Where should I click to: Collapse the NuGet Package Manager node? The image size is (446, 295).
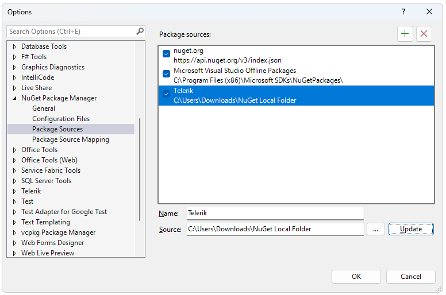(x=14, y=98)
